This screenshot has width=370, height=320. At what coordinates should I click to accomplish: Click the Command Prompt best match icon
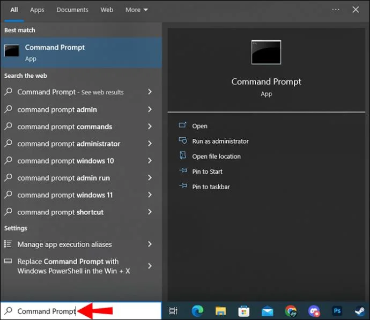pyautogui.click(x=12, y=50)
